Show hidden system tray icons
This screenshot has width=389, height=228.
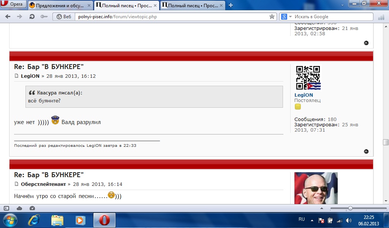(312, 220)
